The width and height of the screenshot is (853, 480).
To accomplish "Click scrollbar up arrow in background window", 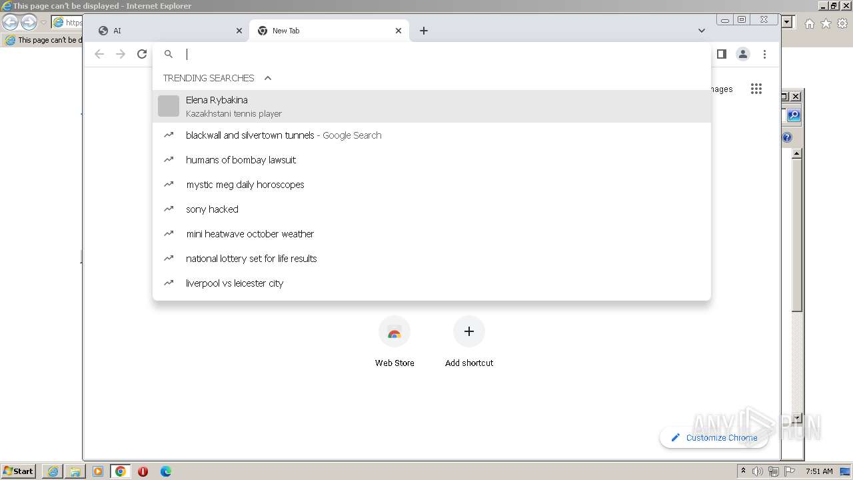I will click(x=797, y=153).
